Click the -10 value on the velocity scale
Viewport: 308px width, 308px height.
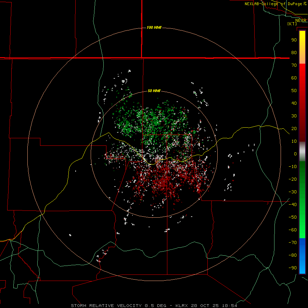point(293,167)
